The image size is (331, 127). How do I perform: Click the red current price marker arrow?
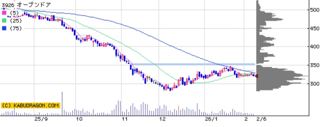[x=256, y=76]
